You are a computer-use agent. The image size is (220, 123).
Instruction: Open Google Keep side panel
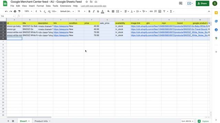tap(216, 13)
